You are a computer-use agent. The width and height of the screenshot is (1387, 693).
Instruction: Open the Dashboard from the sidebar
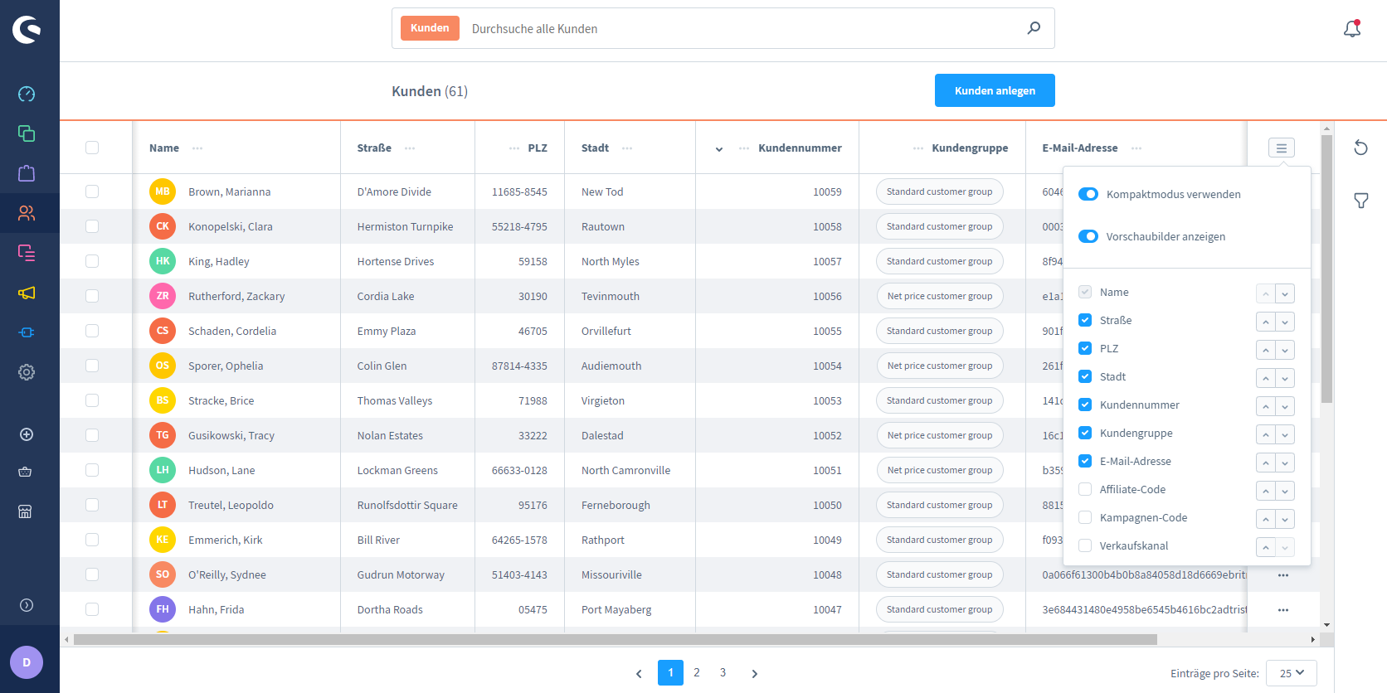point(27,94)
